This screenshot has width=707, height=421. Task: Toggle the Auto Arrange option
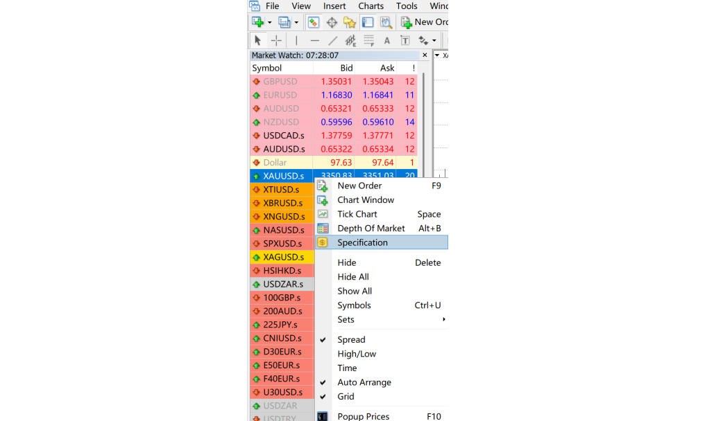(382, 382)
